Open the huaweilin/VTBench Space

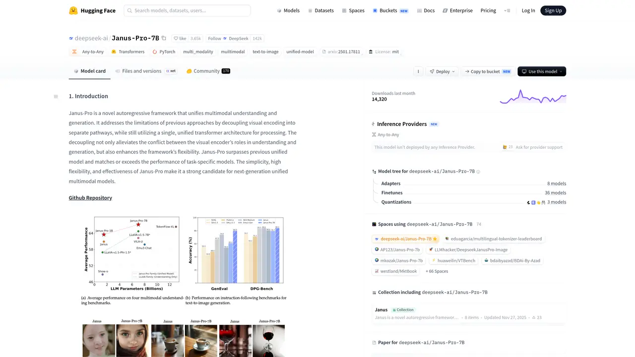[x=453, y=261]
